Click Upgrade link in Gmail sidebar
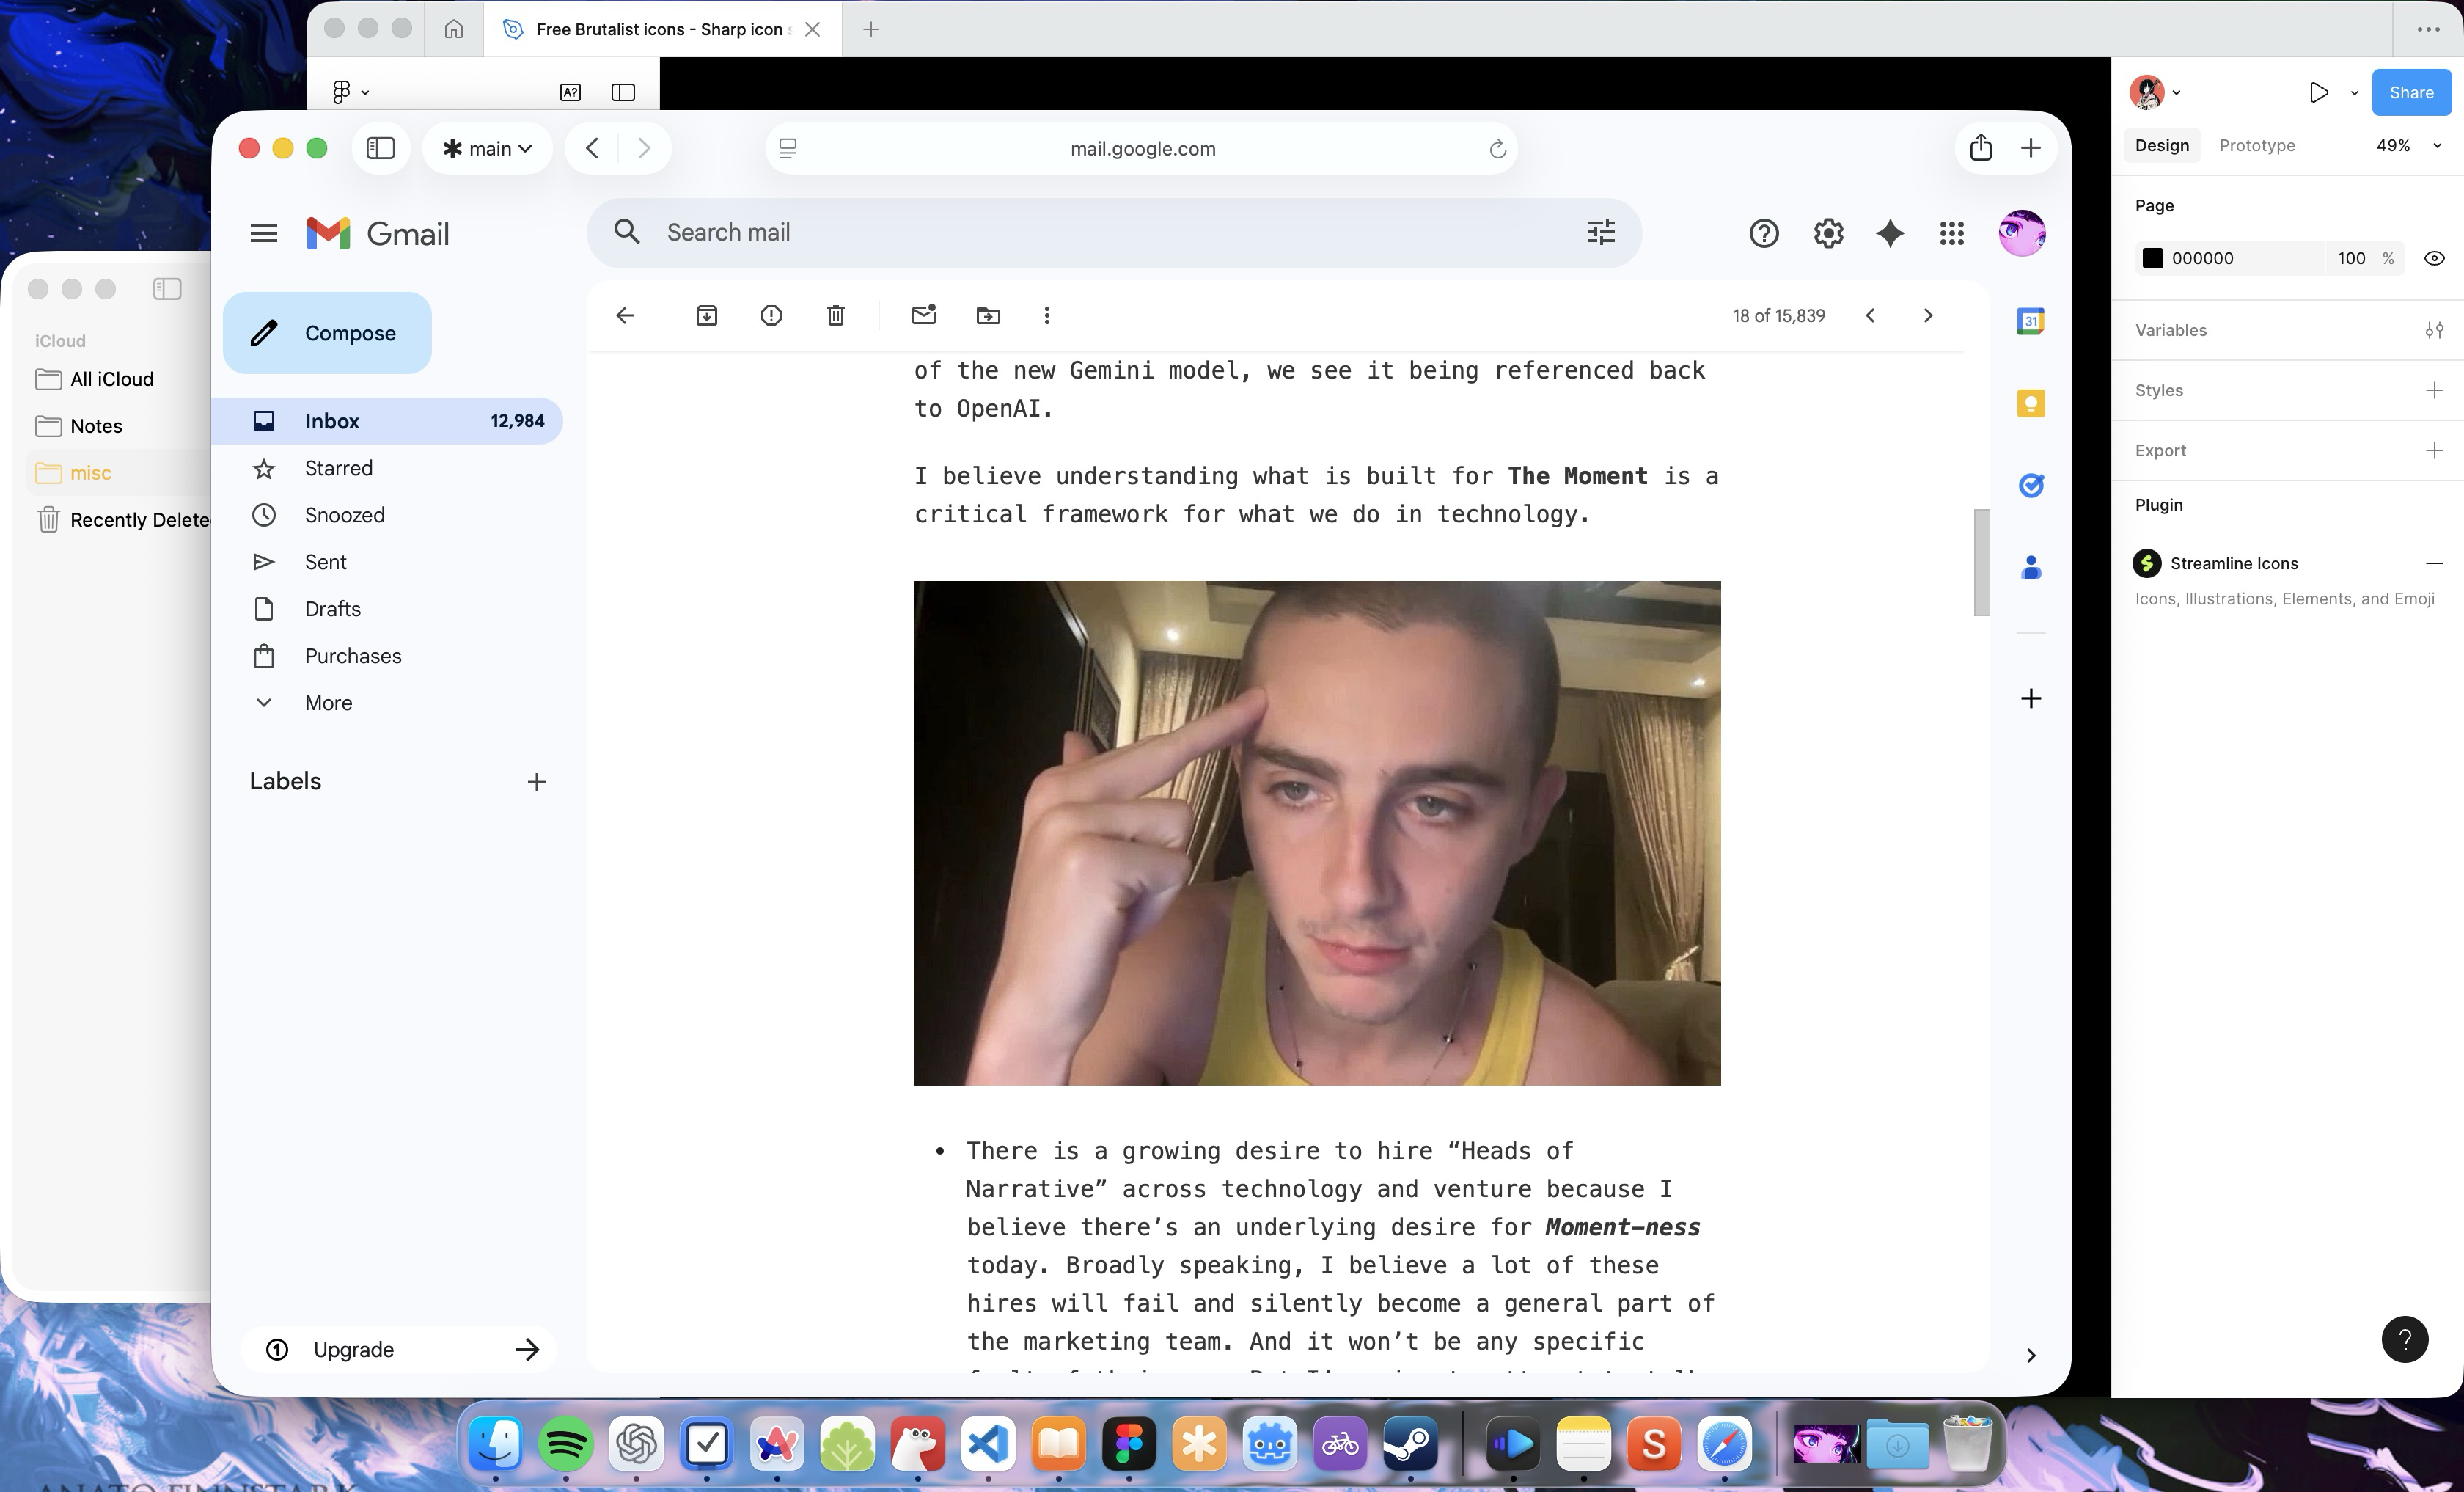Screen dimensions: 2464x1492 tap(400, 1350)
